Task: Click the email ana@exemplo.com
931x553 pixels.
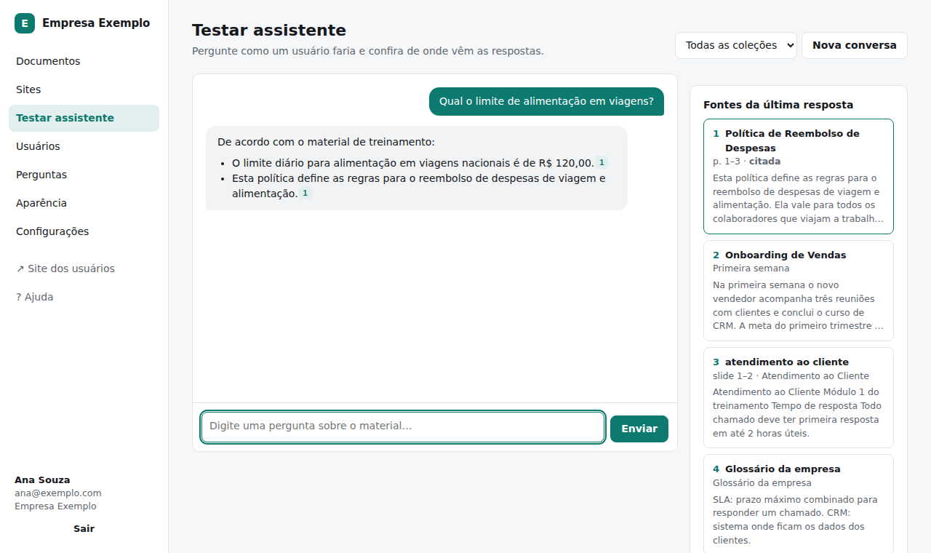Action: click(x=58, y=493)
